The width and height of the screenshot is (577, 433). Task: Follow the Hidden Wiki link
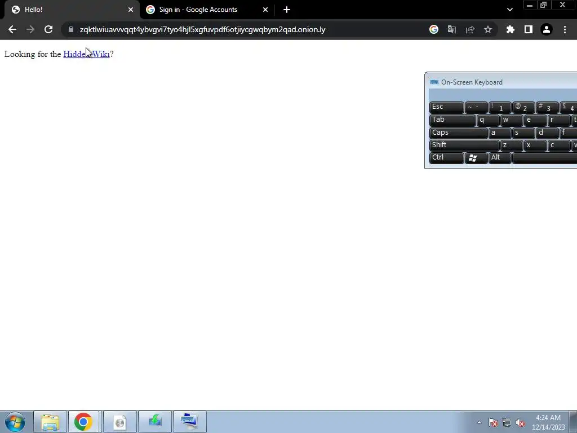(x=86, y=54)
